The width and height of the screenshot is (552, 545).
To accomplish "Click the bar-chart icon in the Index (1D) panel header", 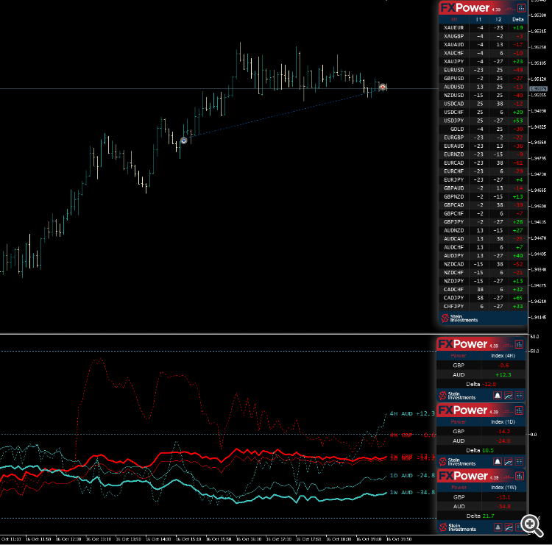I will pos(519,410).
